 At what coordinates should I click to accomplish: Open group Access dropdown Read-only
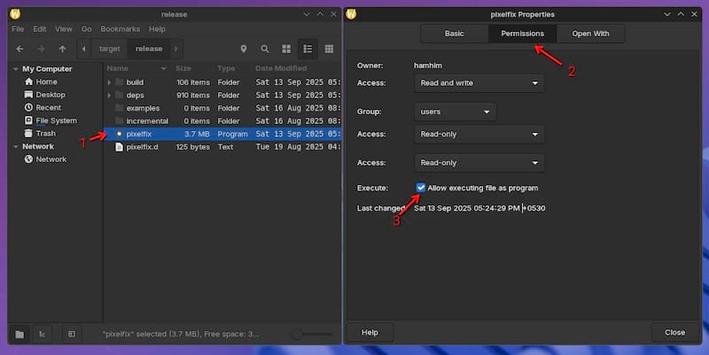479,135
